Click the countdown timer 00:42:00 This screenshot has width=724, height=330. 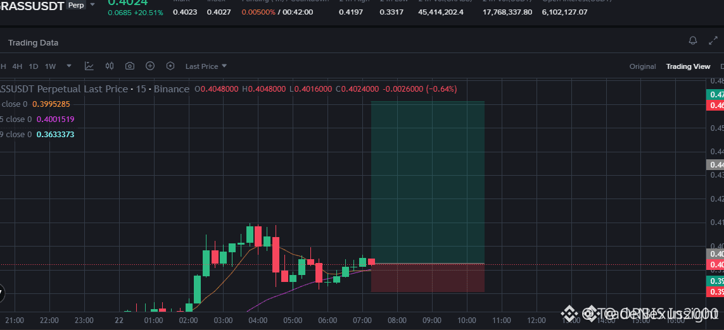pos(298,12)
